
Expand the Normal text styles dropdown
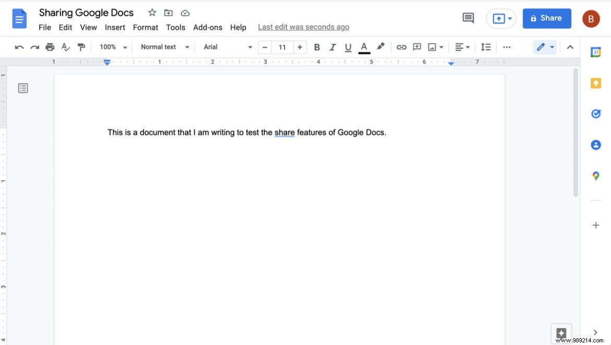(x=164, y=47)
